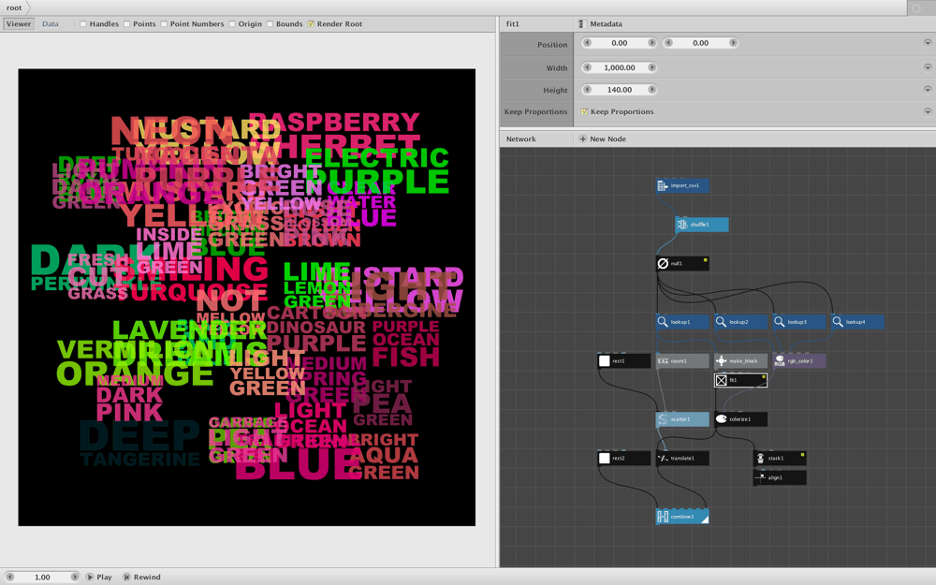936x585 pixels.
Task: Select the count1 node
Action: click(x=682, y=360)
